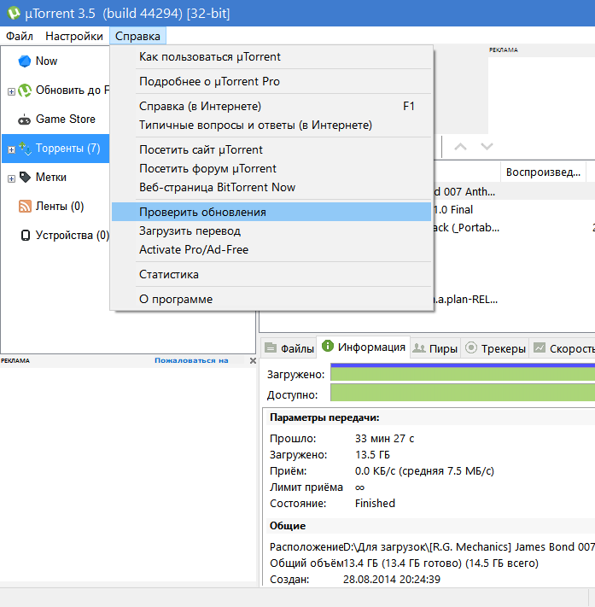The width and height of the screenshot is (595, 607).
Task: Click the Trackers tab circle icon
Action: tap(471, 347)
